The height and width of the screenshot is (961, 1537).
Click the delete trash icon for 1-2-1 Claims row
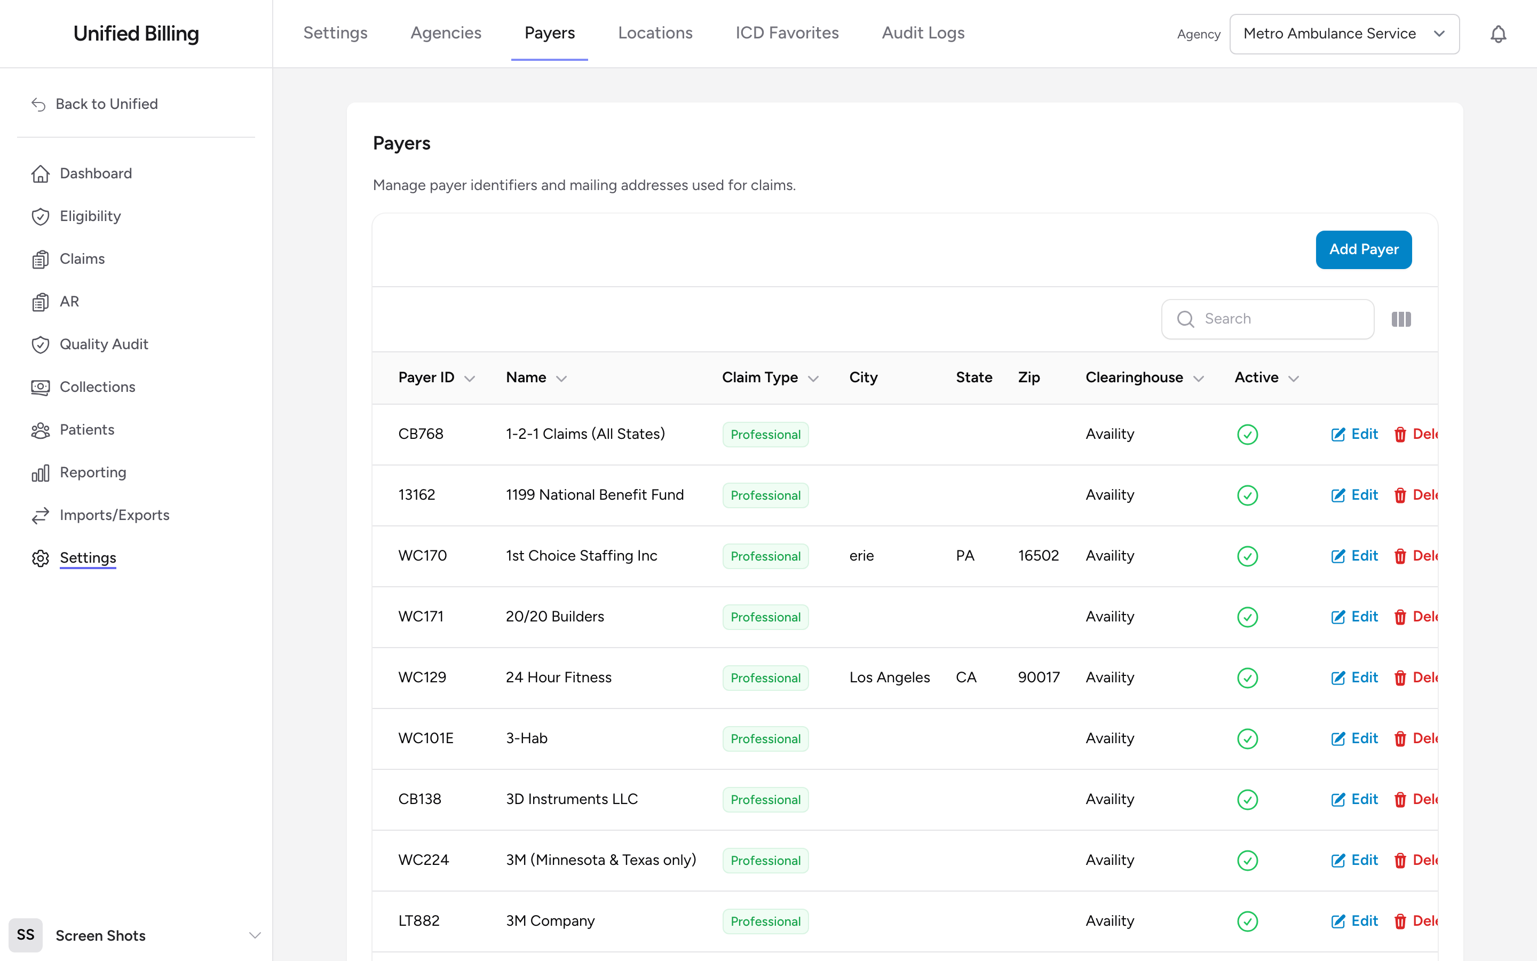click(x=1400, y=434)
